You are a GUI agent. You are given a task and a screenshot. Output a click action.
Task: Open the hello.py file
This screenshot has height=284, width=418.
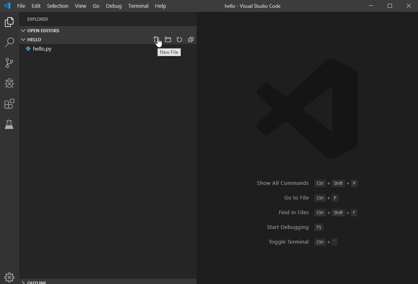tap(42, 49)
